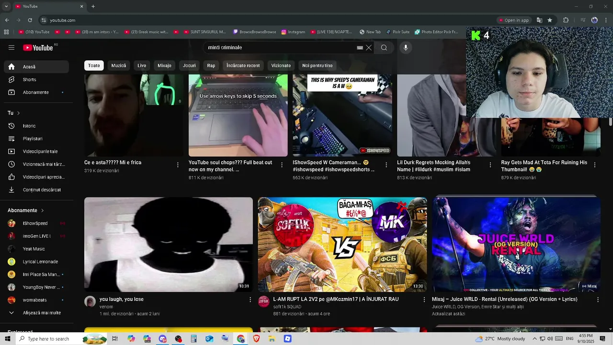Expand the Tu section chevron
Viewport: 613px width, 345px height.
[18, 113]
